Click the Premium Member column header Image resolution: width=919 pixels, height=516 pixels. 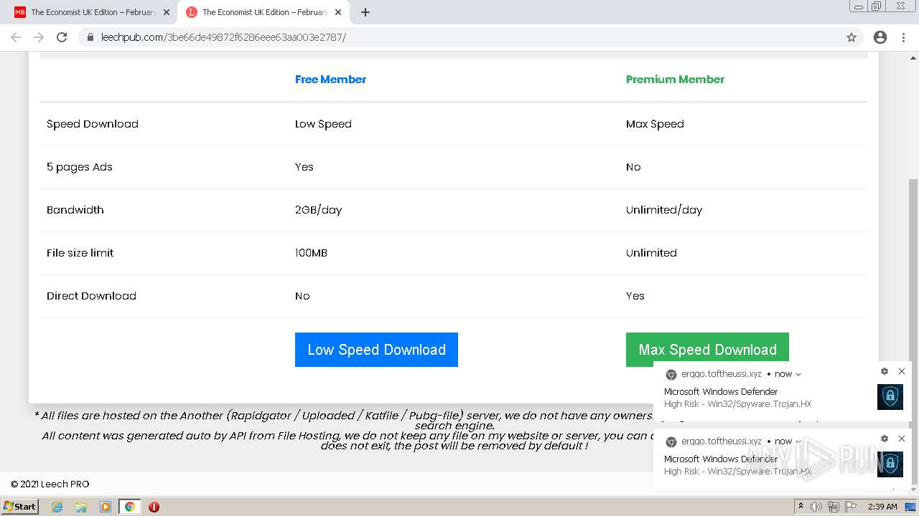pos(675,80)
